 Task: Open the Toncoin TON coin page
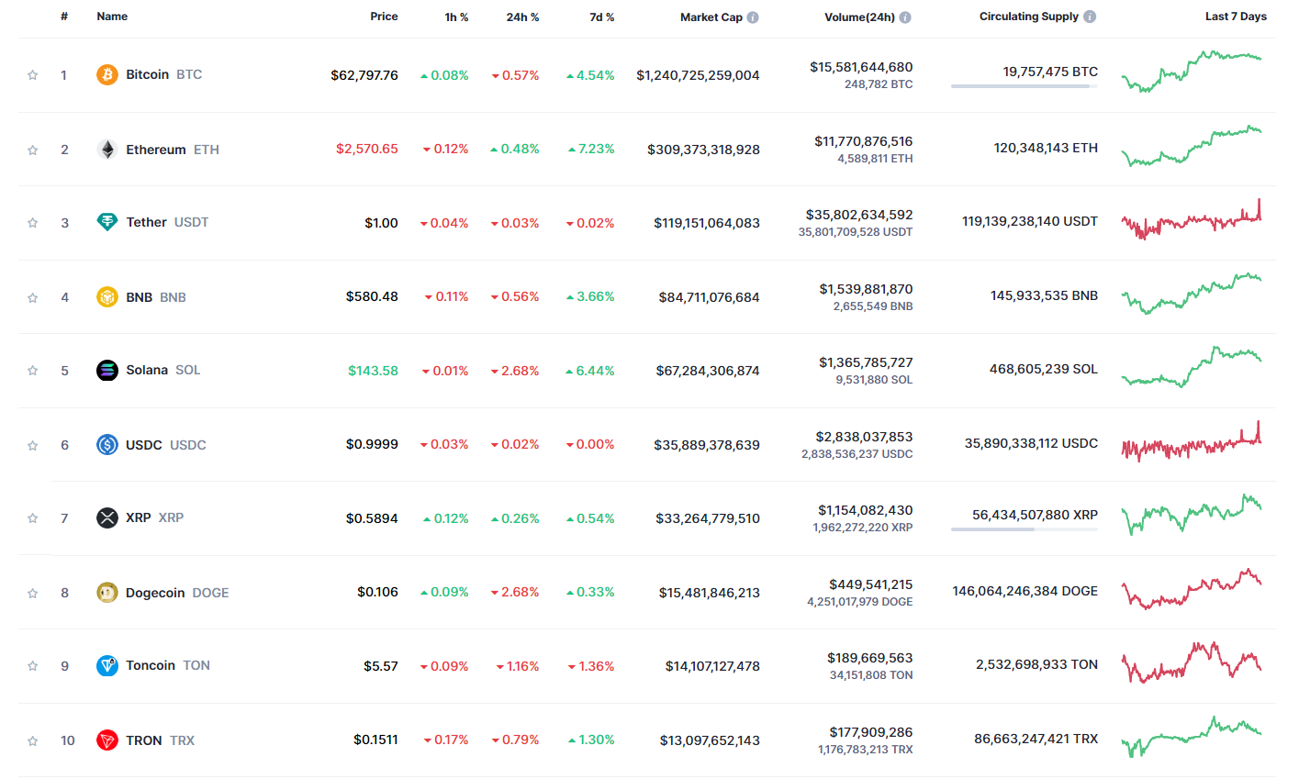click(168, 665)
